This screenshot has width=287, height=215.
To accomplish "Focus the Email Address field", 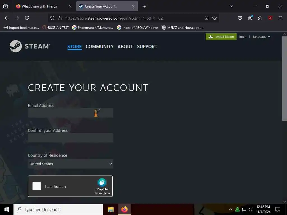I will 70,113.
